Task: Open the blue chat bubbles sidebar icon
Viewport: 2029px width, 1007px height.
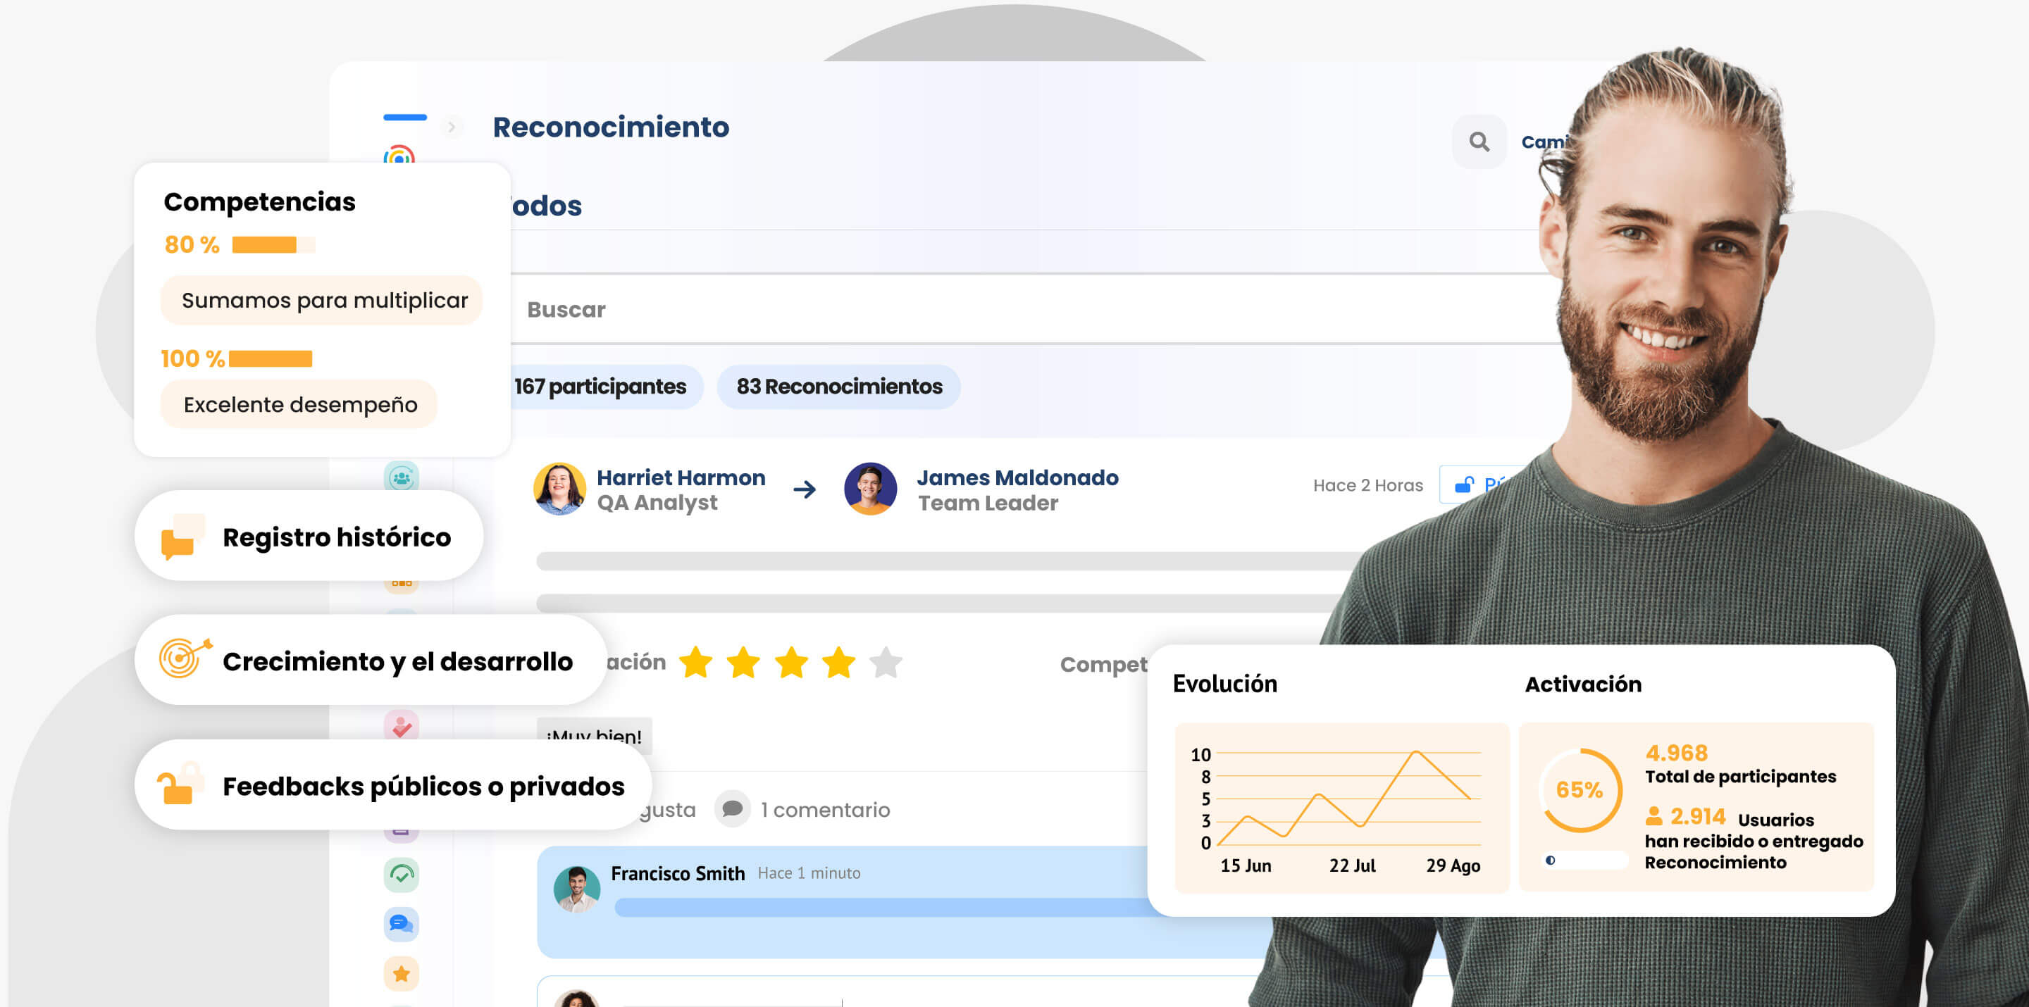Action: tap(401, 923)
